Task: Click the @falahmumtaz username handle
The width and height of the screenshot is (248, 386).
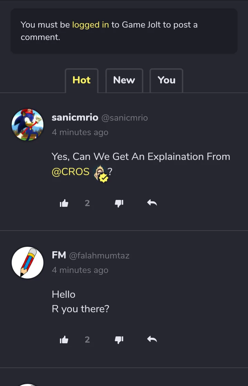Action: click(99, 256)
